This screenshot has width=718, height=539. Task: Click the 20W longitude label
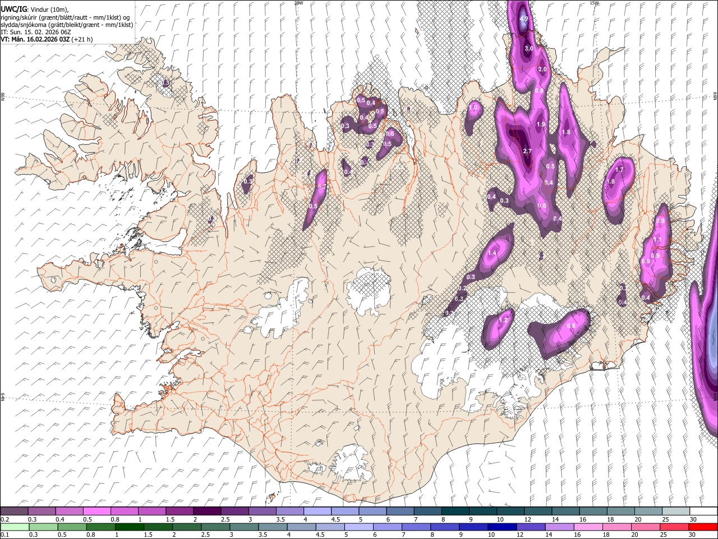point(298,3)
